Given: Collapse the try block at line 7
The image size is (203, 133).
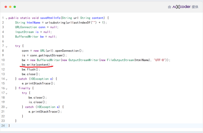Looking at the screenshot, I should coord(6,46).
